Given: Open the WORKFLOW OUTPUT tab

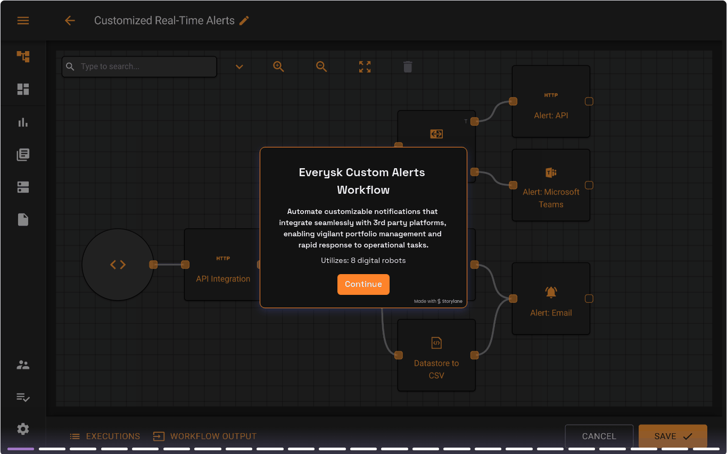Looking at the screenshot, I should pyautogui.click(x=204, y=436).
